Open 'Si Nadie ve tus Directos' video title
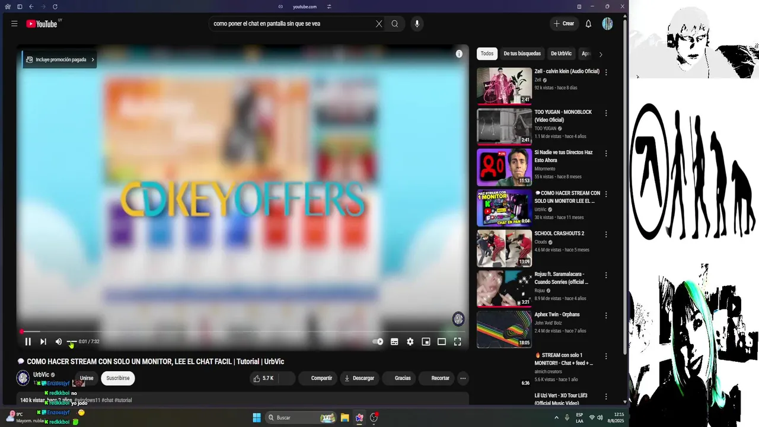Screen dimensions: 759x427 [563, 157]
